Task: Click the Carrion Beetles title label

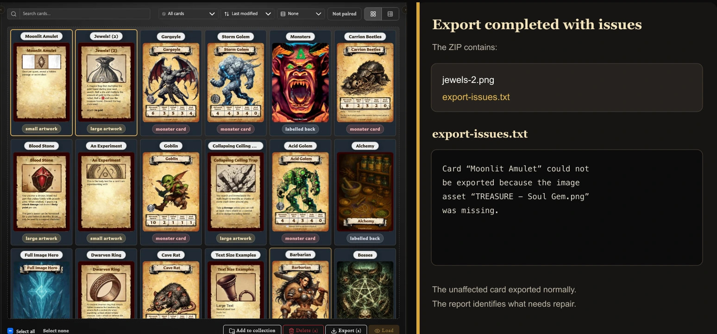Action: [365, 36]
